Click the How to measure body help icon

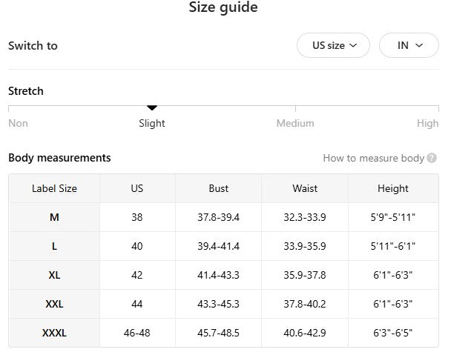point(432,158)
